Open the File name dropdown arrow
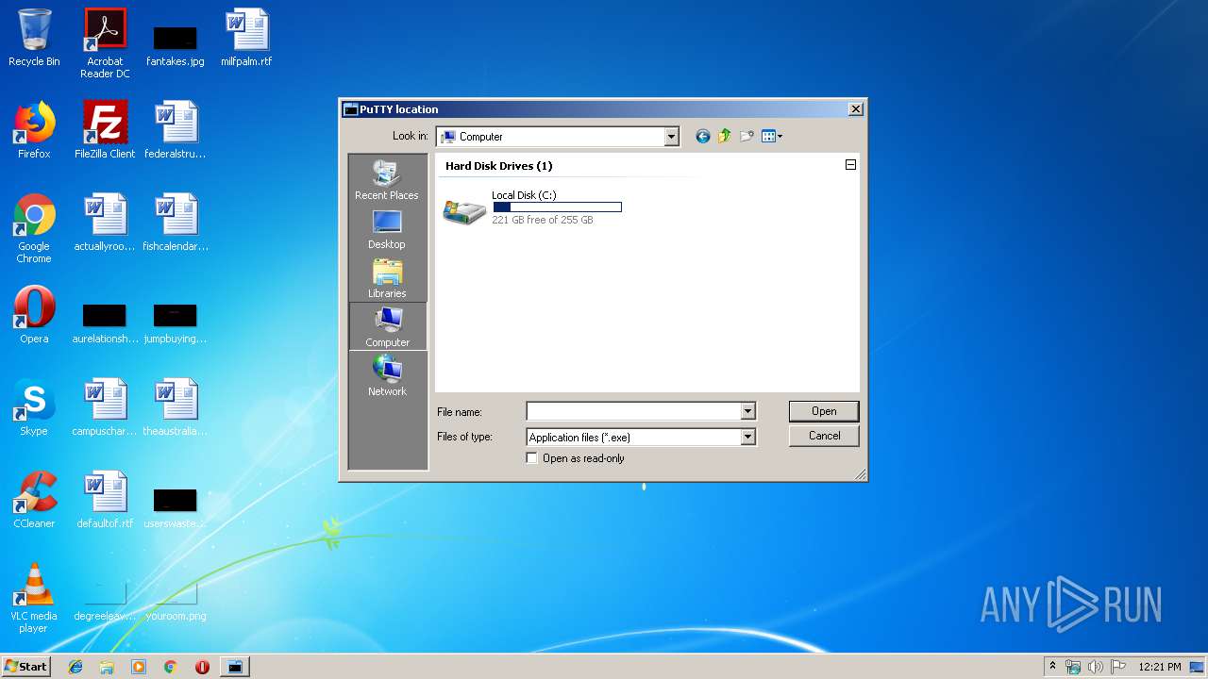 click(x=747, y=411)
